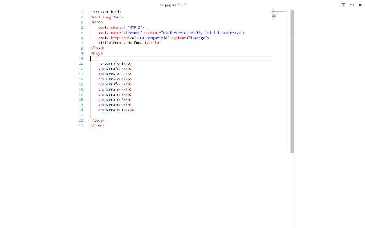
Task: Select the pagina1.html editor tab
Action: pyautogui.click(x=173, y=5)
